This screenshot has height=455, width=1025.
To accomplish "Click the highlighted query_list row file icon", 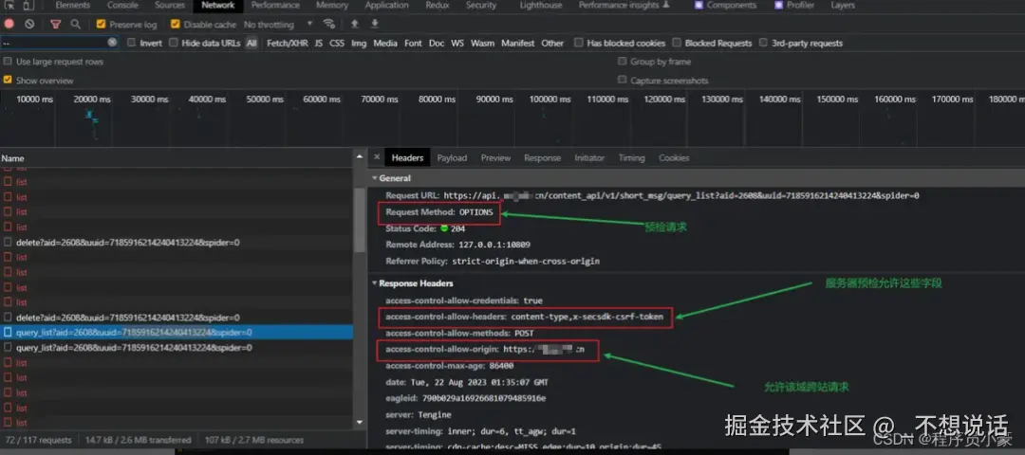I will point(8,333).
